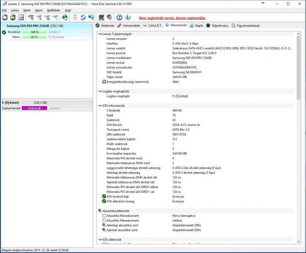
Task: Click the warning-triangle refresh toolbar icon
Action: (13, 17)
